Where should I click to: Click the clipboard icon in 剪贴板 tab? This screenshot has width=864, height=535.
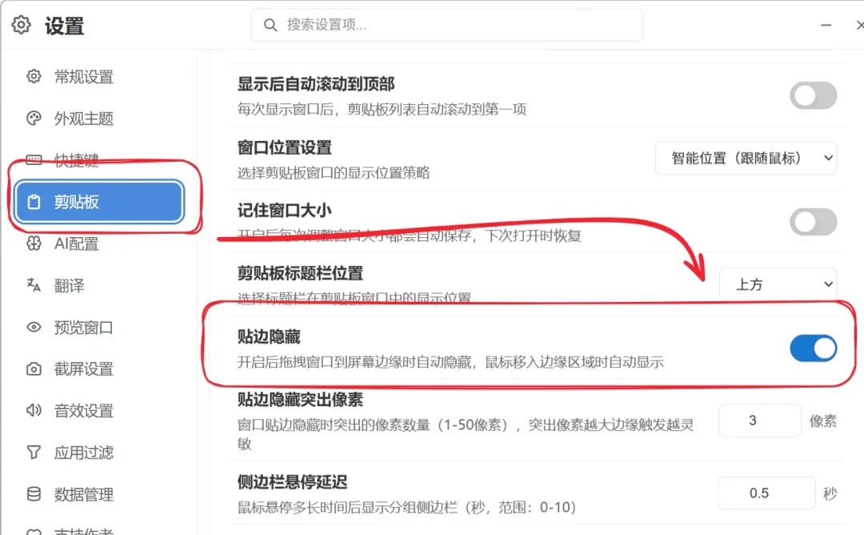(x=34, y=202)
